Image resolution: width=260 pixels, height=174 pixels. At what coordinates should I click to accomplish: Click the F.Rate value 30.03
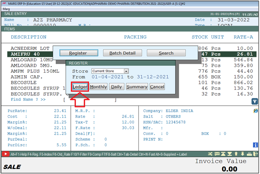pos(128,128)
